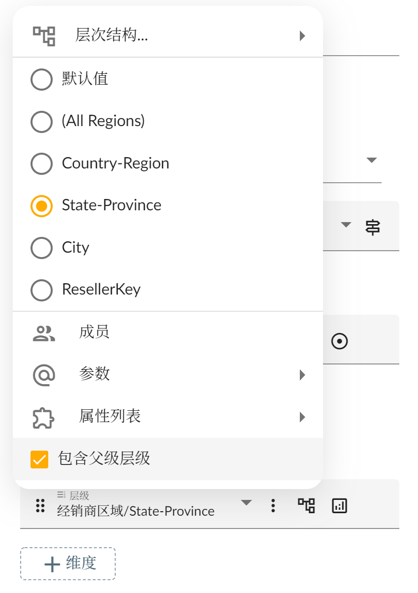Image resolution: width=418 pixels, height=593 pixels.
Task: Click the signpost icon on the right
Action: pyautogui.click(x=373, y=227)
